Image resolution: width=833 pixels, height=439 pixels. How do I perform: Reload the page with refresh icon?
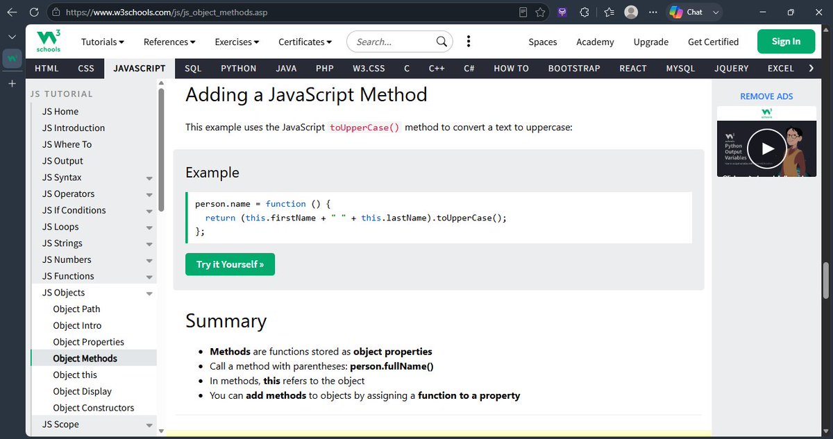pyautogui.click(x=35, y=12)
